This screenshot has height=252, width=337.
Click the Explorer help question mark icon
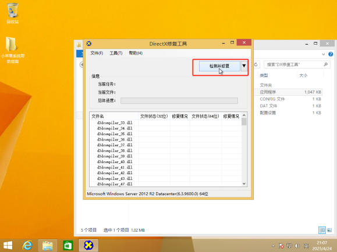(x=331, y=54)
